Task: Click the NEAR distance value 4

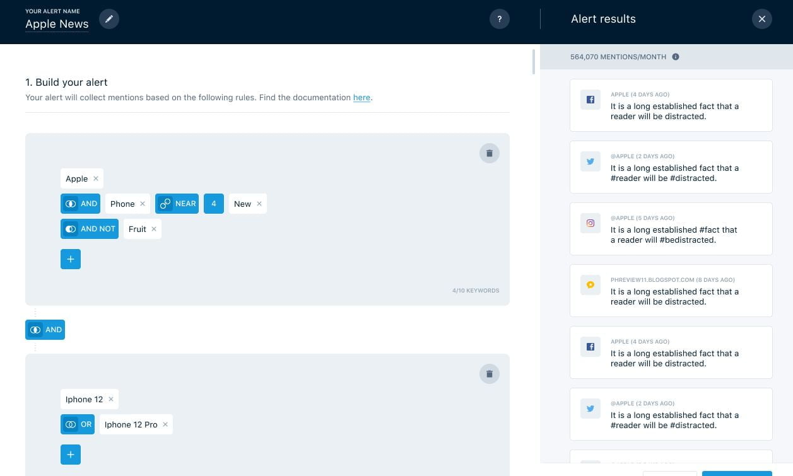Action: pyautogui.click(x=214, y=204)
